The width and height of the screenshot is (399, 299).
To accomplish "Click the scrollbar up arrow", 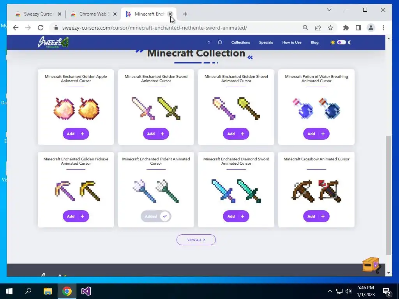I will pyautogui.click(x=388, y=39).
